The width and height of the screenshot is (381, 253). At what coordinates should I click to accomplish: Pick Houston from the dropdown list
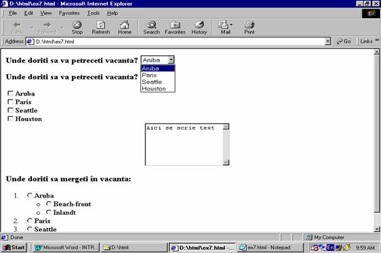click(154, 89)
